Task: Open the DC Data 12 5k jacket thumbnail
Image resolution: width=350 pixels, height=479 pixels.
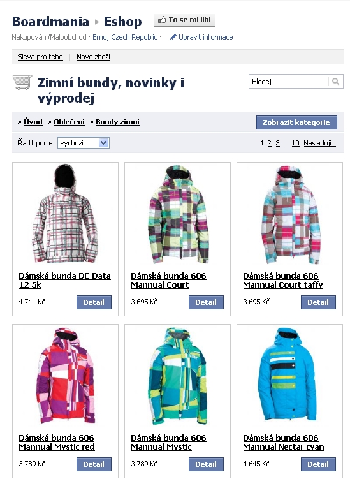Action: (65, 214)
